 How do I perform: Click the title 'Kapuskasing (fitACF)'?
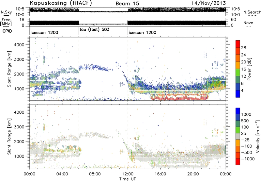click(61, 3)
